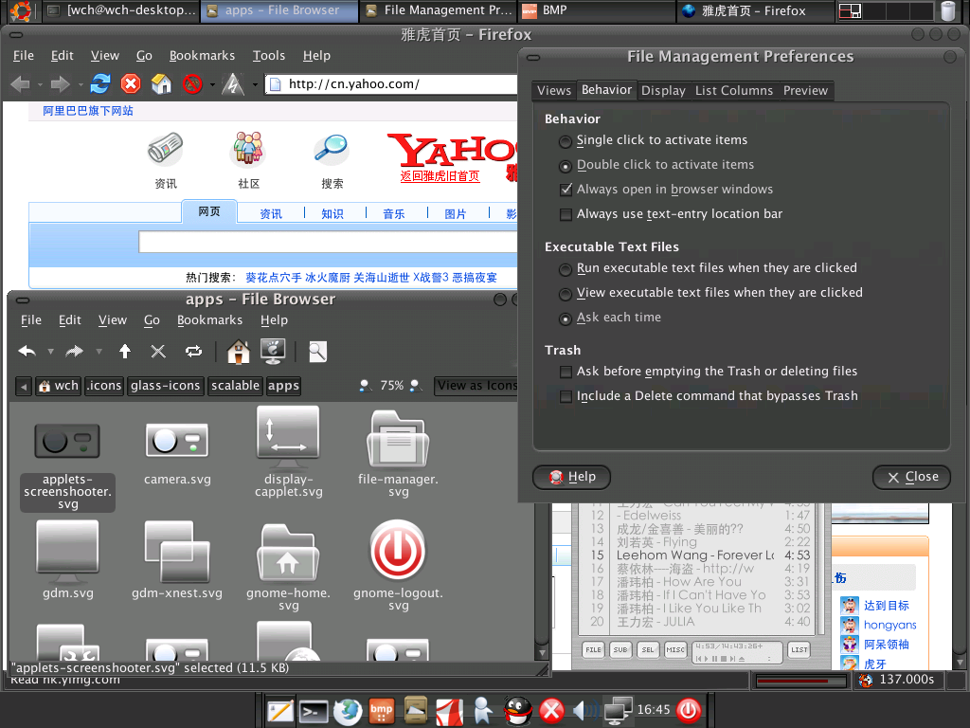
Task: Click the red blocked-circle icon in Firefox toolbar
Action: click(192, 83)
